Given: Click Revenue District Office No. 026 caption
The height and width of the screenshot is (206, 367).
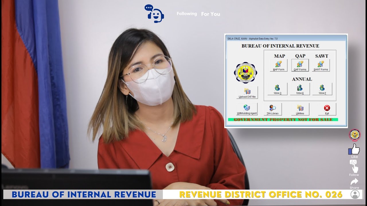Looking at the screenshot, I should pos(261,195).
